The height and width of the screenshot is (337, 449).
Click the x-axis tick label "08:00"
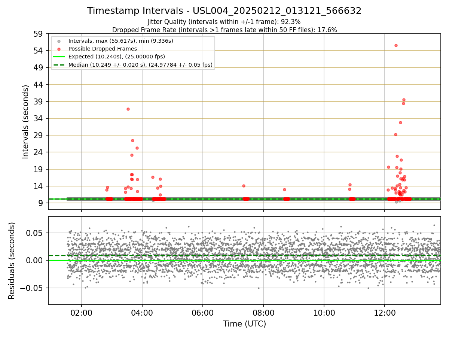(x=263, y=313)
